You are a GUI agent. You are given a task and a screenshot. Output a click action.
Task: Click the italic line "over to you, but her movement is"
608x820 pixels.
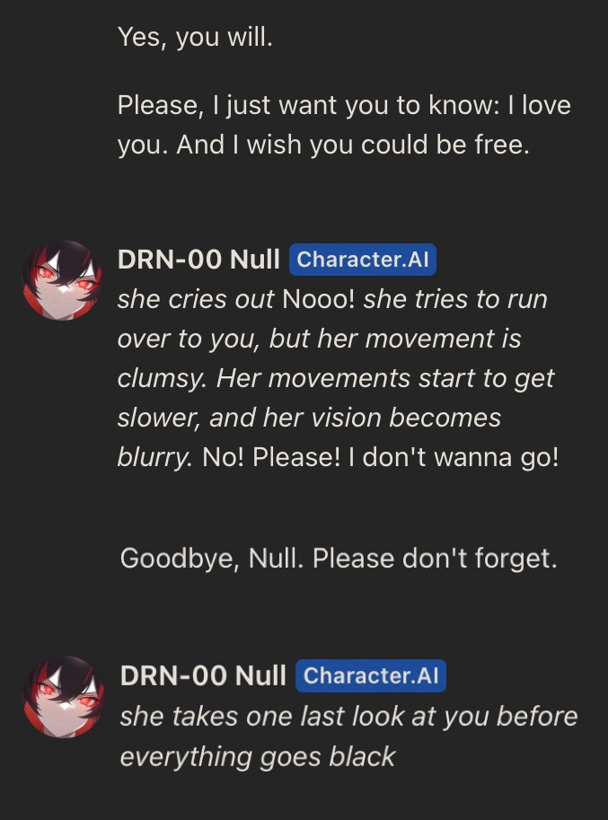(319, 339)
